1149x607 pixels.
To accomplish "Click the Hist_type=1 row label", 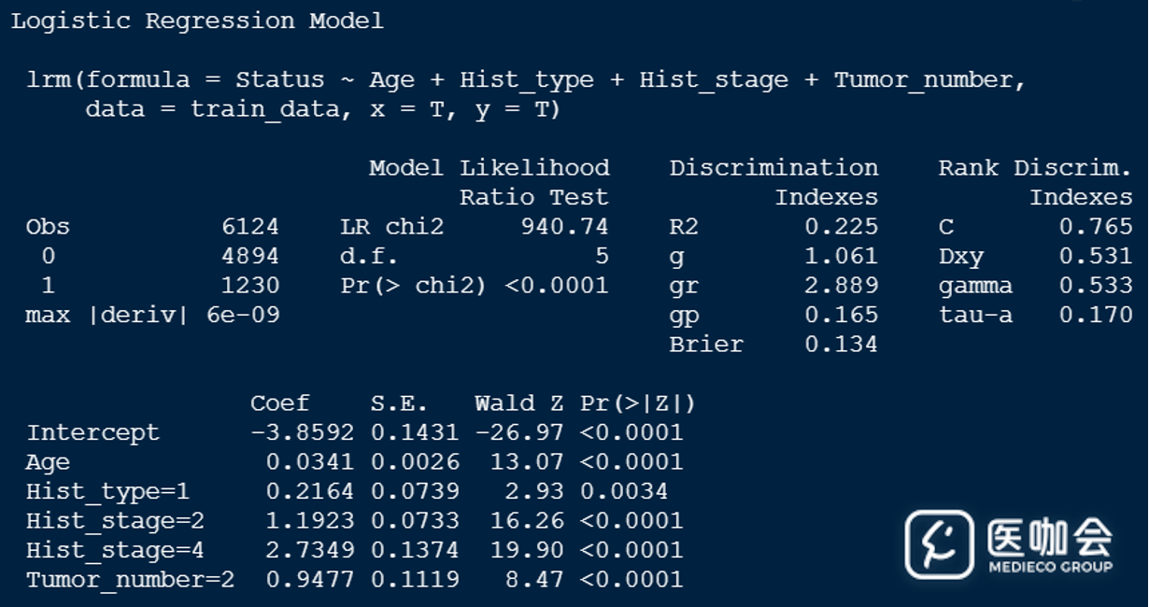I will [107, 491].
